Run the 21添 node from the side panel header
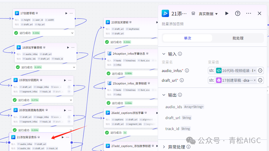269x151 pixels. pos(227,13)
